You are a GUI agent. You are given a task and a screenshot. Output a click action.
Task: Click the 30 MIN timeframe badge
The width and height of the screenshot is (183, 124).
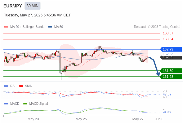pos(33,6)
